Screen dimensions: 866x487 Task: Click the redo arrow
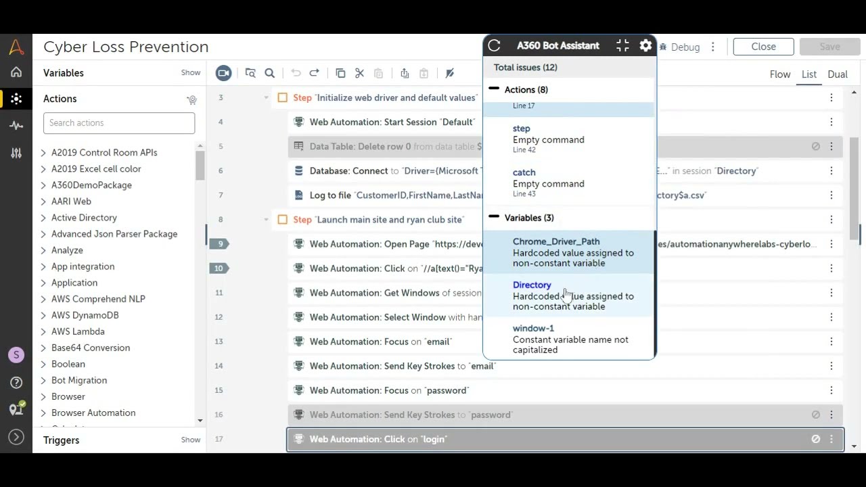coord(315,73)
